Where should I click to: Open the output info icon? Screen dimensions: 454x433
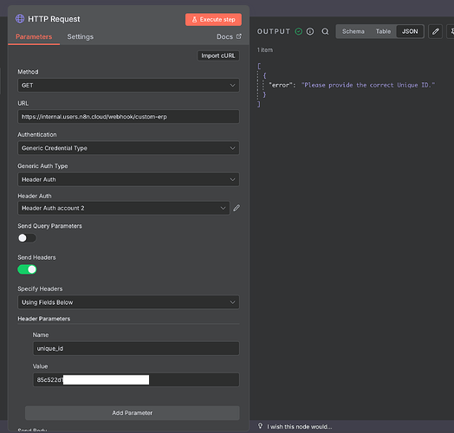tap(310, 31)
